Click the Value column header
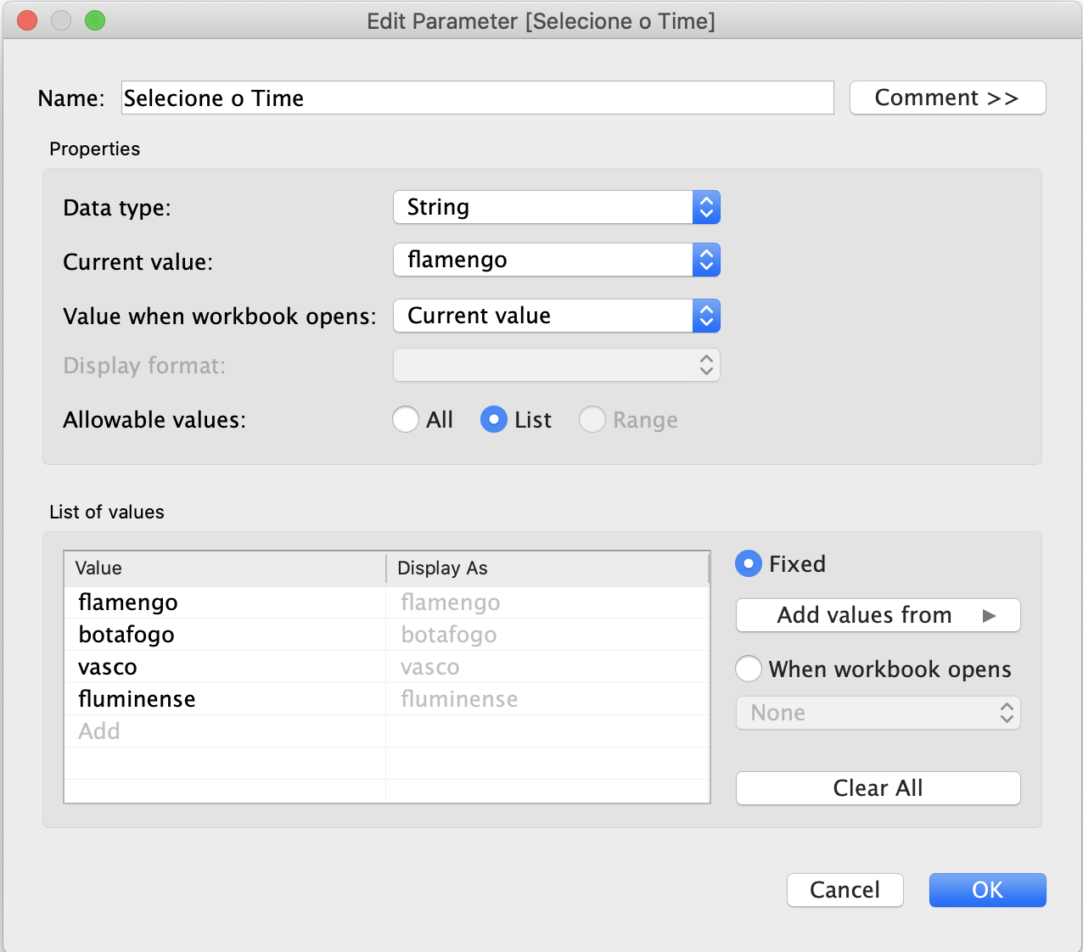1083x952 pixels. tap(225, 568)
